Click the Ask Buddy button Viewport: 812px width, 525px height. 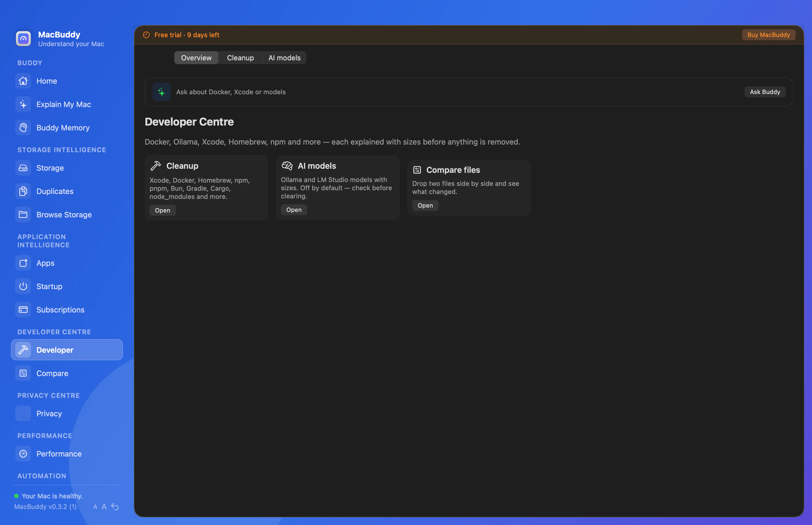tap(765, 92)
